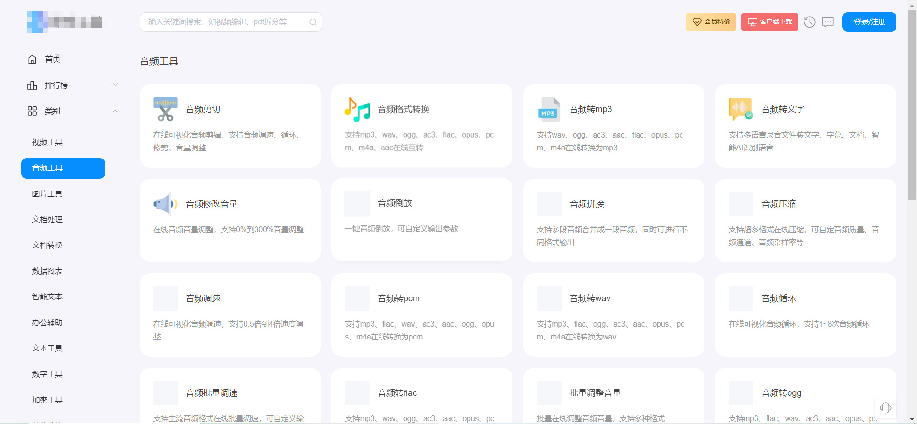Click the category grid icon
Viewport: 917px width, 424px height.
[x=32, y=111]
